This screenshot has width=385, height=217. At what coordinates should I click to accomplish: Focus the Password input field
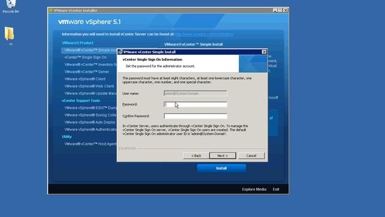pyautogui.click(x=196, y=104)
